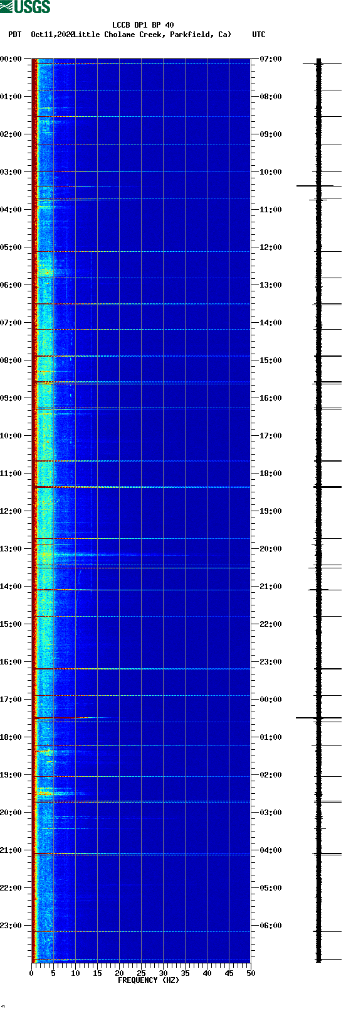Click the 40 Hz frequency tick label
Image resolution: width=346 pixels, height=1013 pixels.
click(x=207, y=973)
